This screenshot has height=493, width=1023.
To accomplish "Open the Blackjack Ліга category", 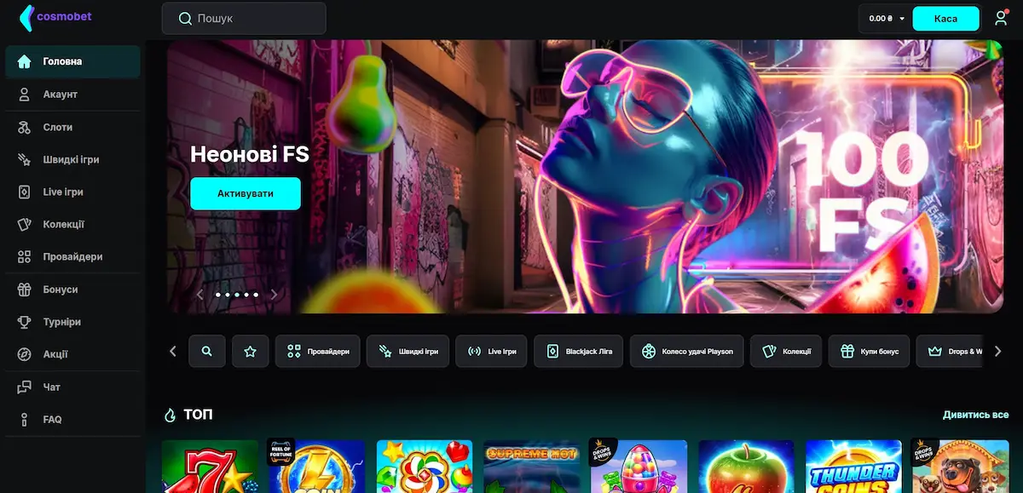I will point(579,351).
